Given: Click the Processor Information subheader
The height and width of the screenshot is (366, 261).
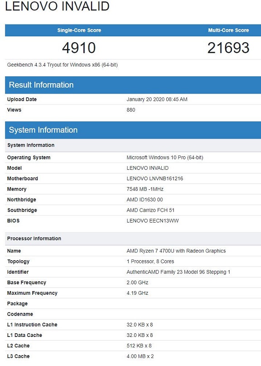Looking at the screenshot, I should pos(133,238).
